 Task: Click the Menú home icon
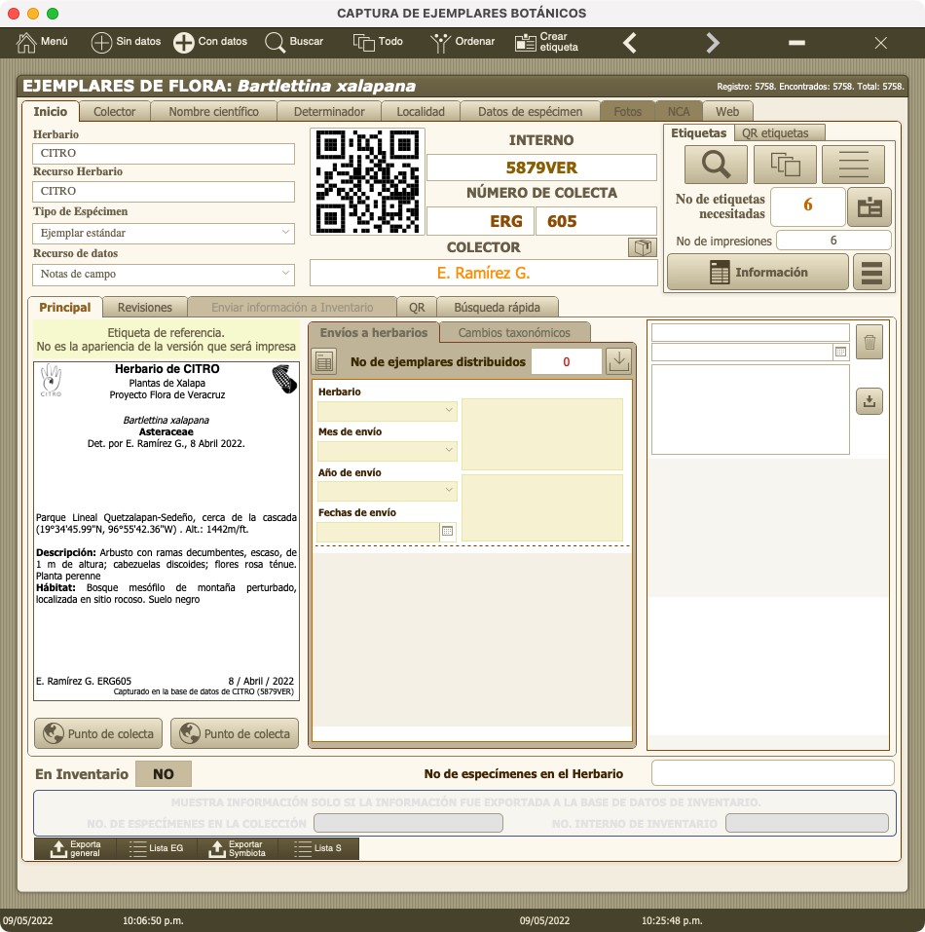click(x=27, y=42)
